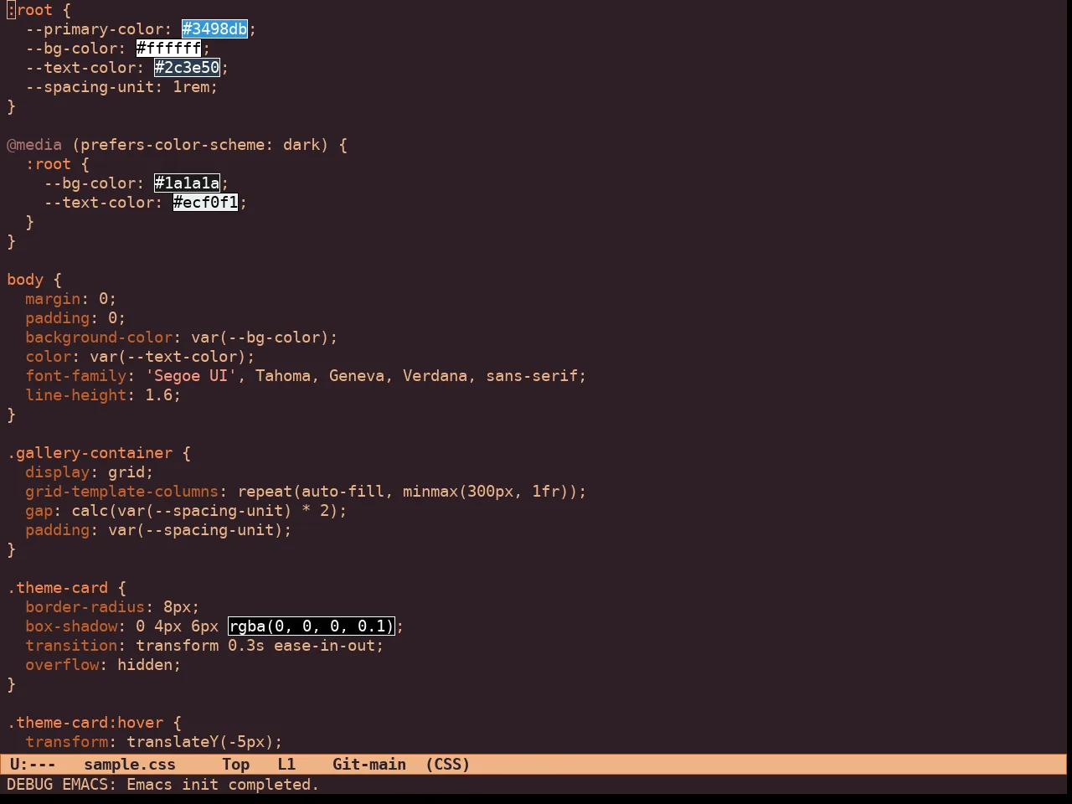Click the 'overflow' property
The width and height of the screenshot is (1072, 804).
click(62, 664)
